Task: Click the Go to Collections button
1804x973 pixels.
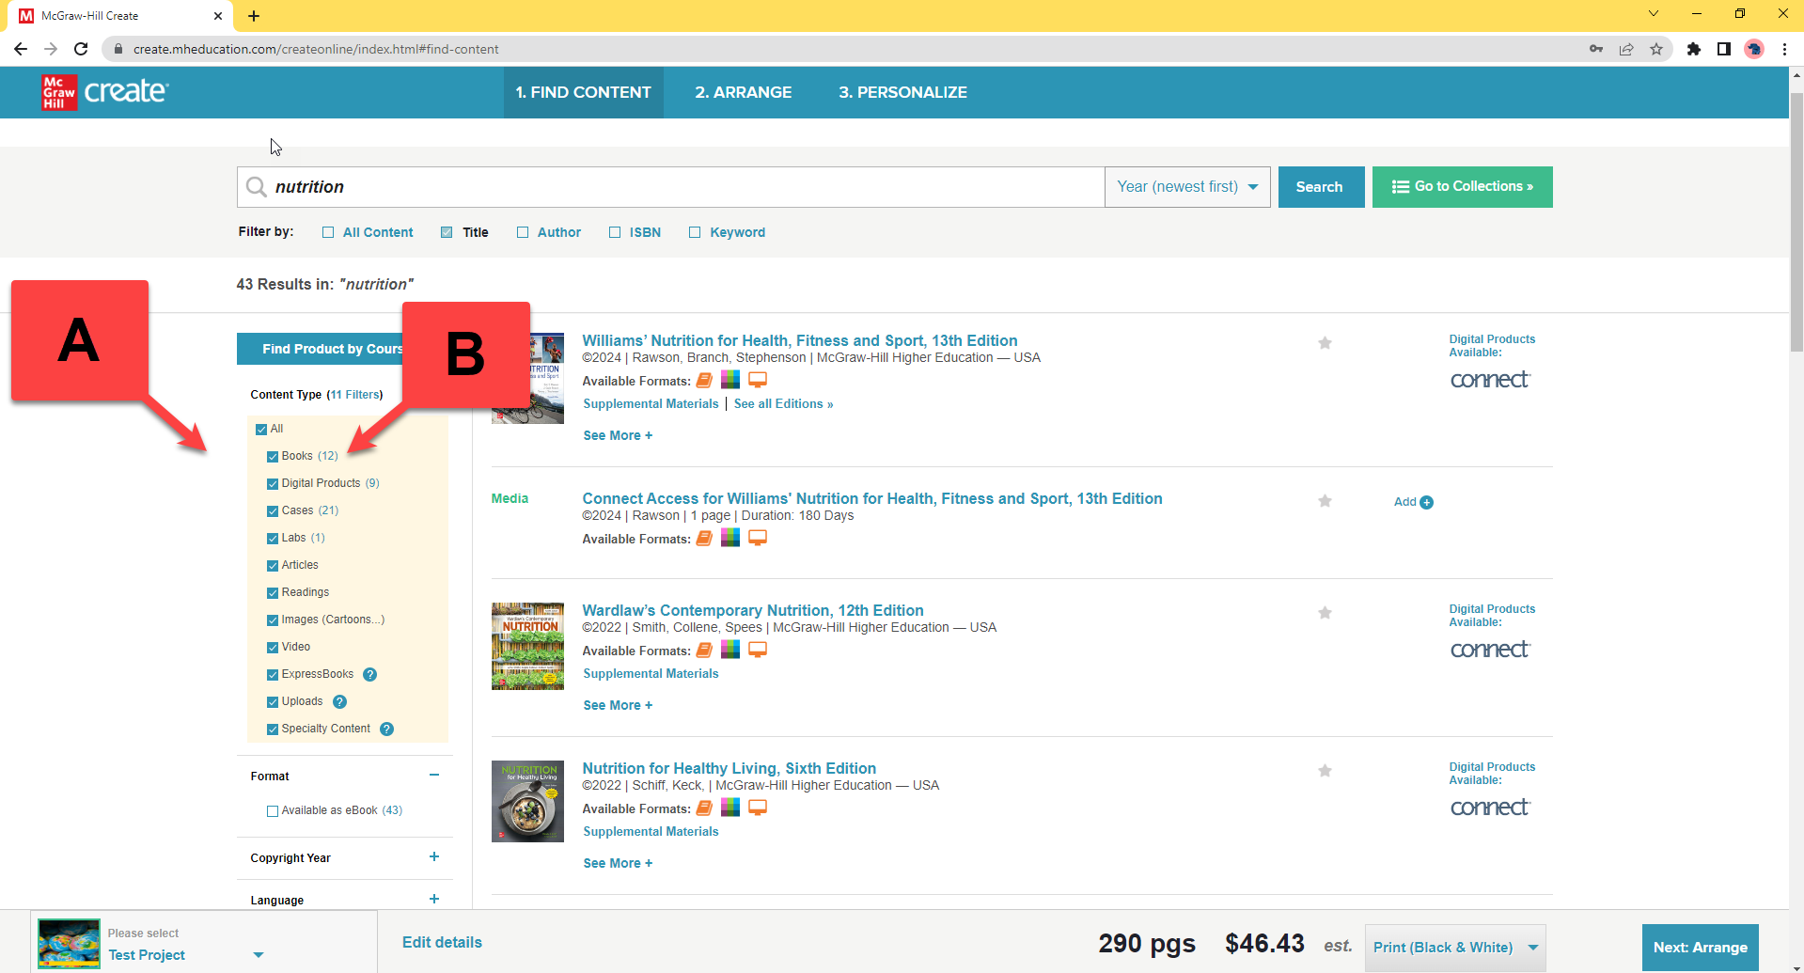Action: [1462, 186]
